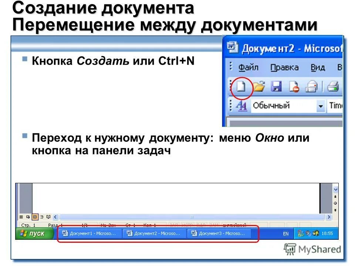Click the Create new document icon
The image size is (355, 266).
coord(241,86)
